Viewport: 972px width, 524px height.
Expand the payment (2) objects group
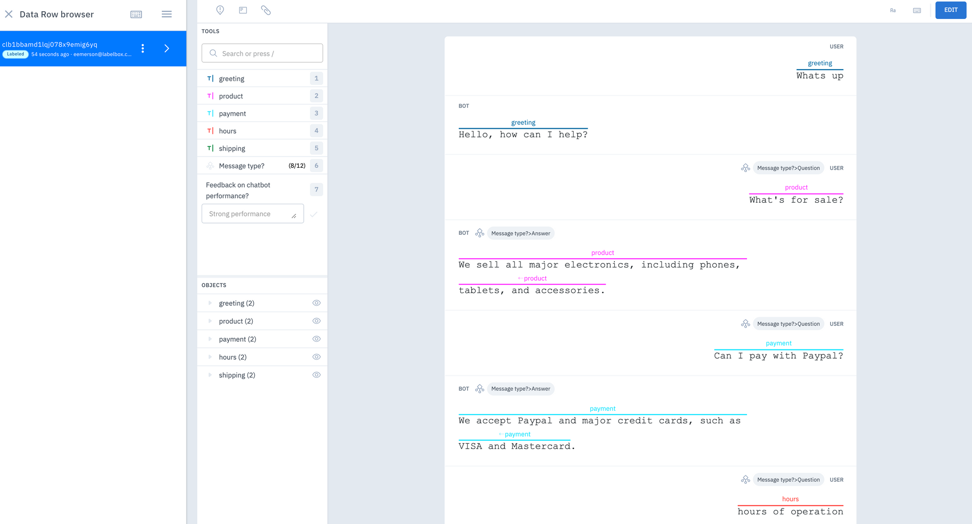pyautogui.click(x=210, y=339)
